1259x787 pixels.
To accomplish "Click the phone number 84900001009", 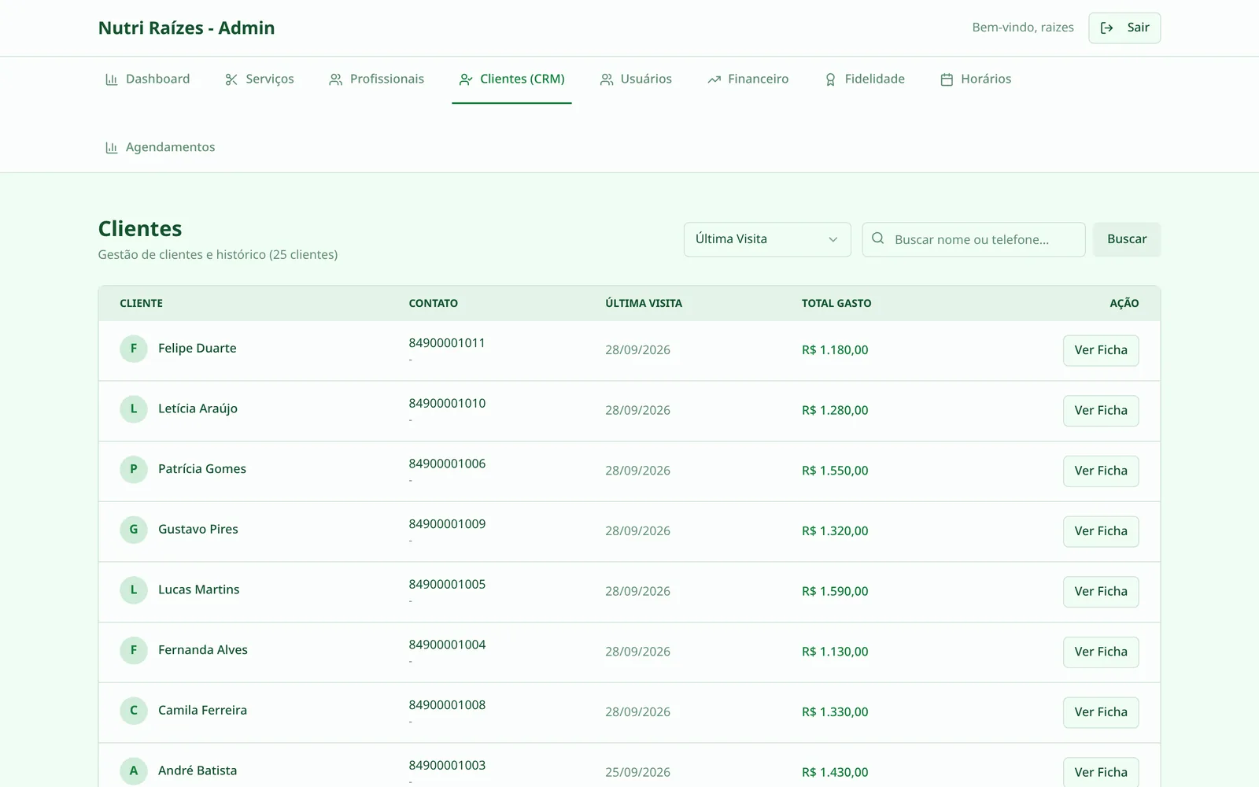I will click(x=447, y=524).
